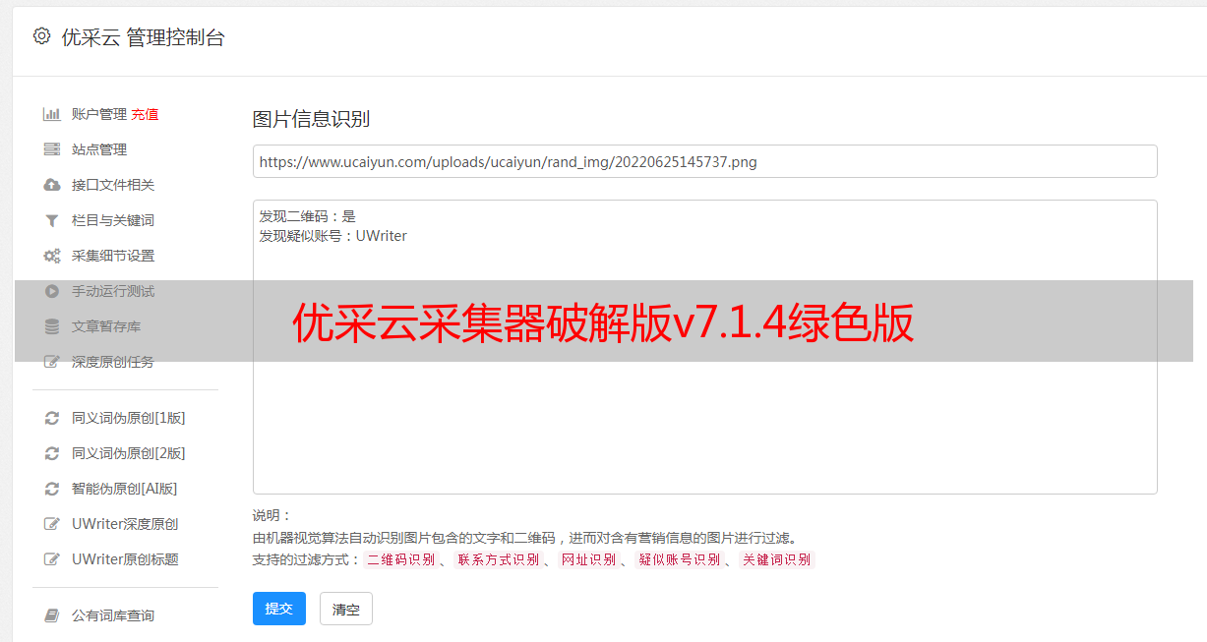Click the 清空 button
This screenshot has width=1207, height=642.
346,609
